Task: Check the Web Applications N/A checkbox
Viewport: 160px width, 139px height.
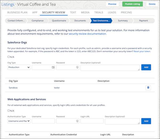Action: [x=9, y=110]
